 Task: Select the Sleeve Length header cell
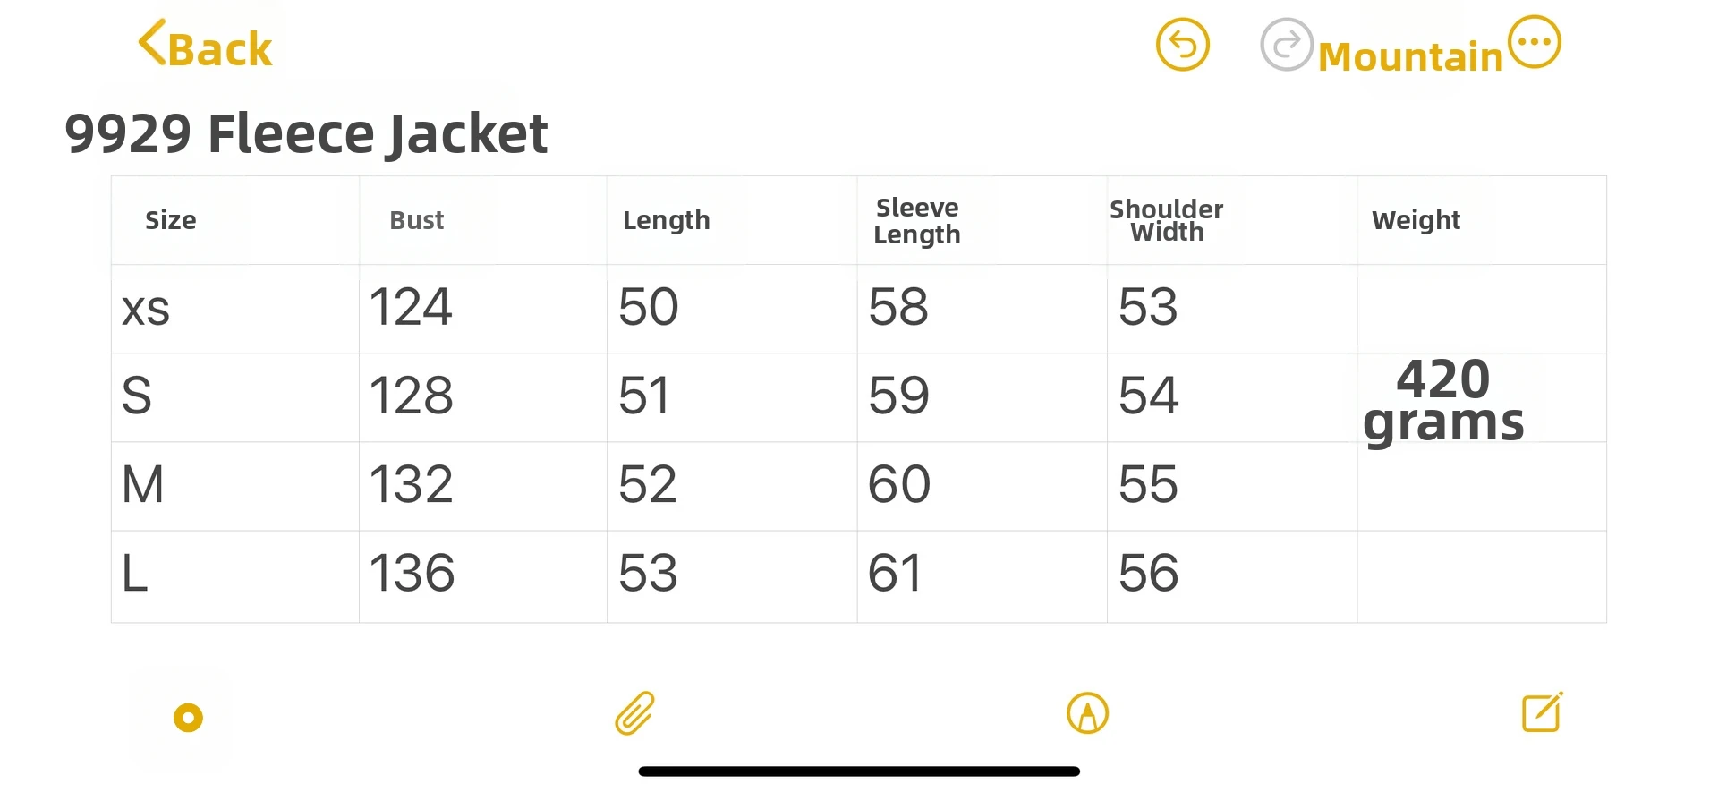pyautogui.click(x=982, y=220)
